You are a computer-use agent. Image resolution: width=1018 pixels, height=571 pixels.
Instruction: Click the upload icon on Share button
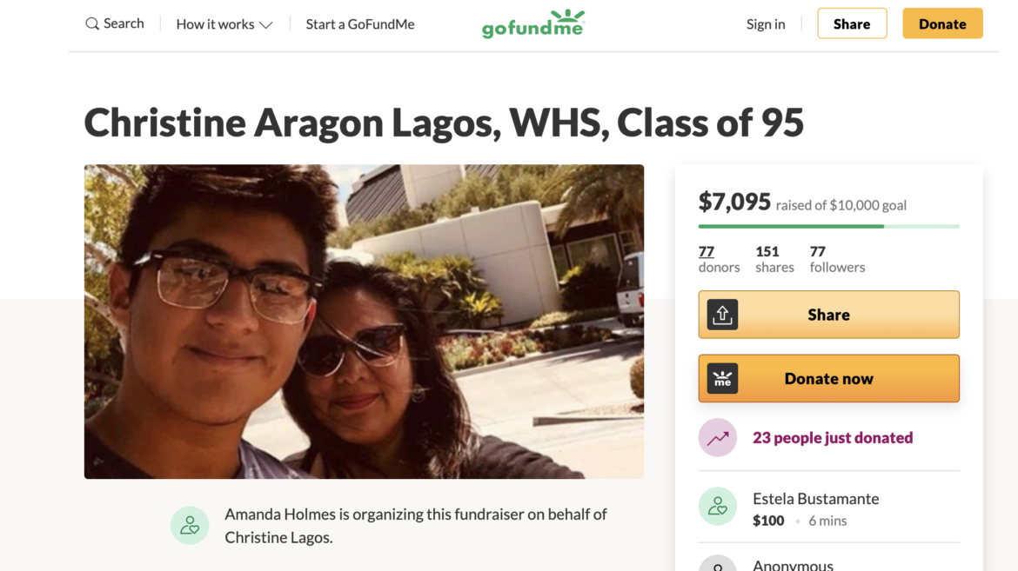(722, 315)
